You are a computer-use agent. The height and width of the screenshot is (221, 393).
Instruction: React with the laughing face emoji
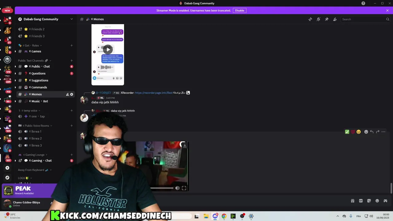pos(358,132)
